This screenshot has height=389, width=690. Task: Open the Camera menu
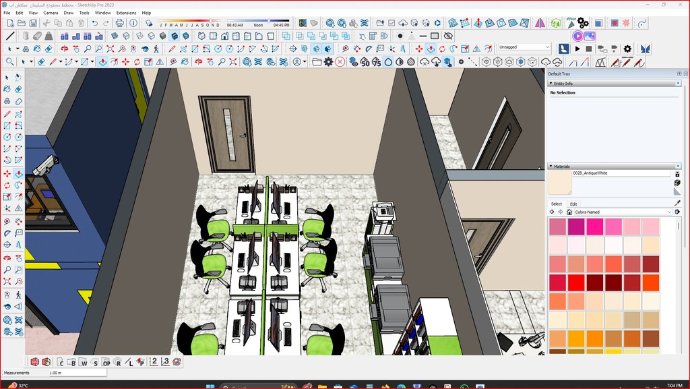point(51,13)
